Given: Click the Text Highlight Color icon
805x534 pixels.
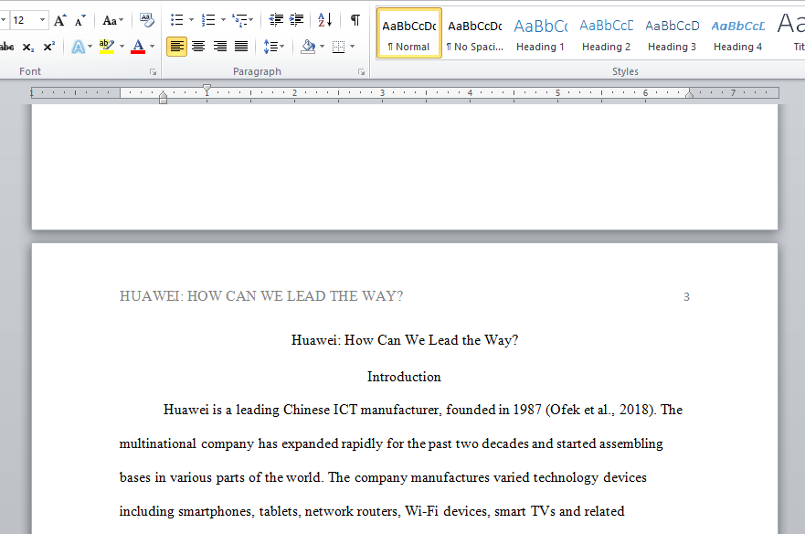Looking at the screenshot, I should [107, 47].
